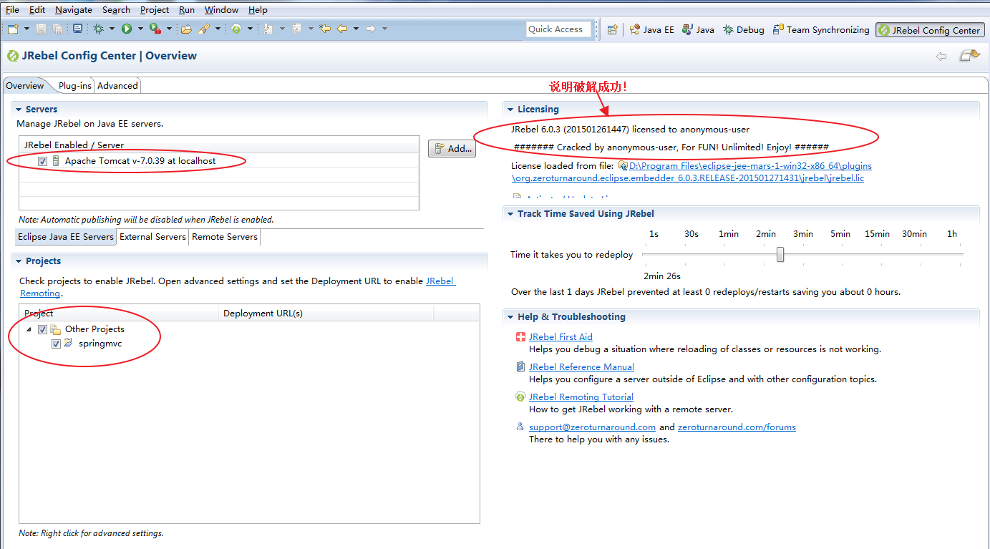Switch to Java perspective
The width and height of the screenshot is (990, 549).
[698, 30]
